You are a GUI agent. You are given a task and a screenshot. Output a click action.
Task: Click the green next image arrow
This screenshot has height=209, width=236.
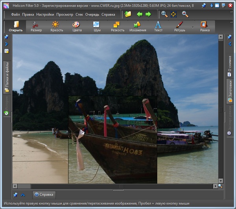pyautogui.click(x=148, y=14)
